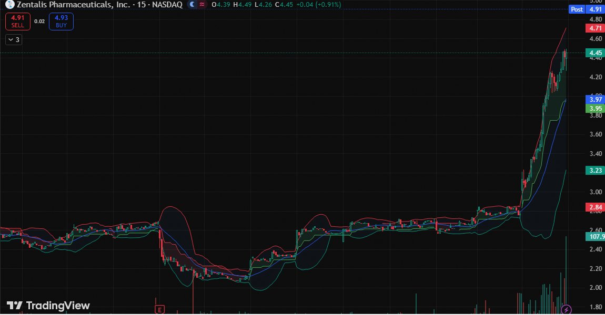Click the red 4.71 upper band label
Viewport: 605px width, 315px height.
coord(596,28)
